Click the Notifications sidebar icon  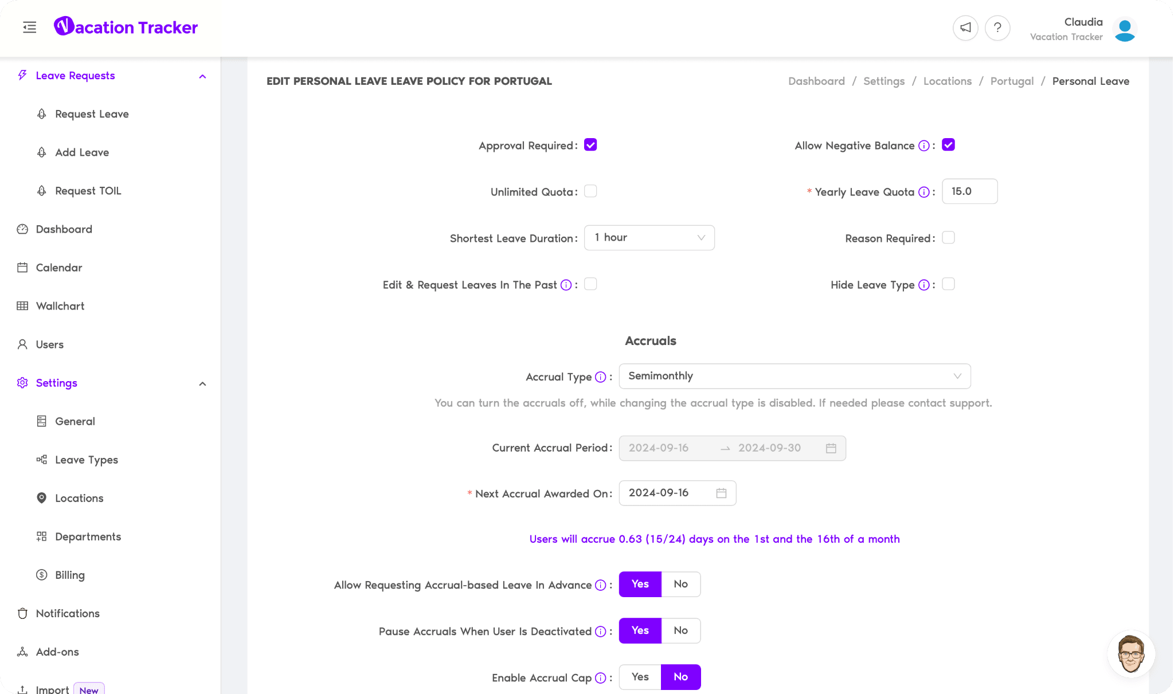pos(22,614)
